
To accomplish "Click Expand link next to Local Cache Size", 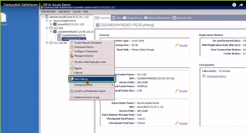I will point(183,91).
